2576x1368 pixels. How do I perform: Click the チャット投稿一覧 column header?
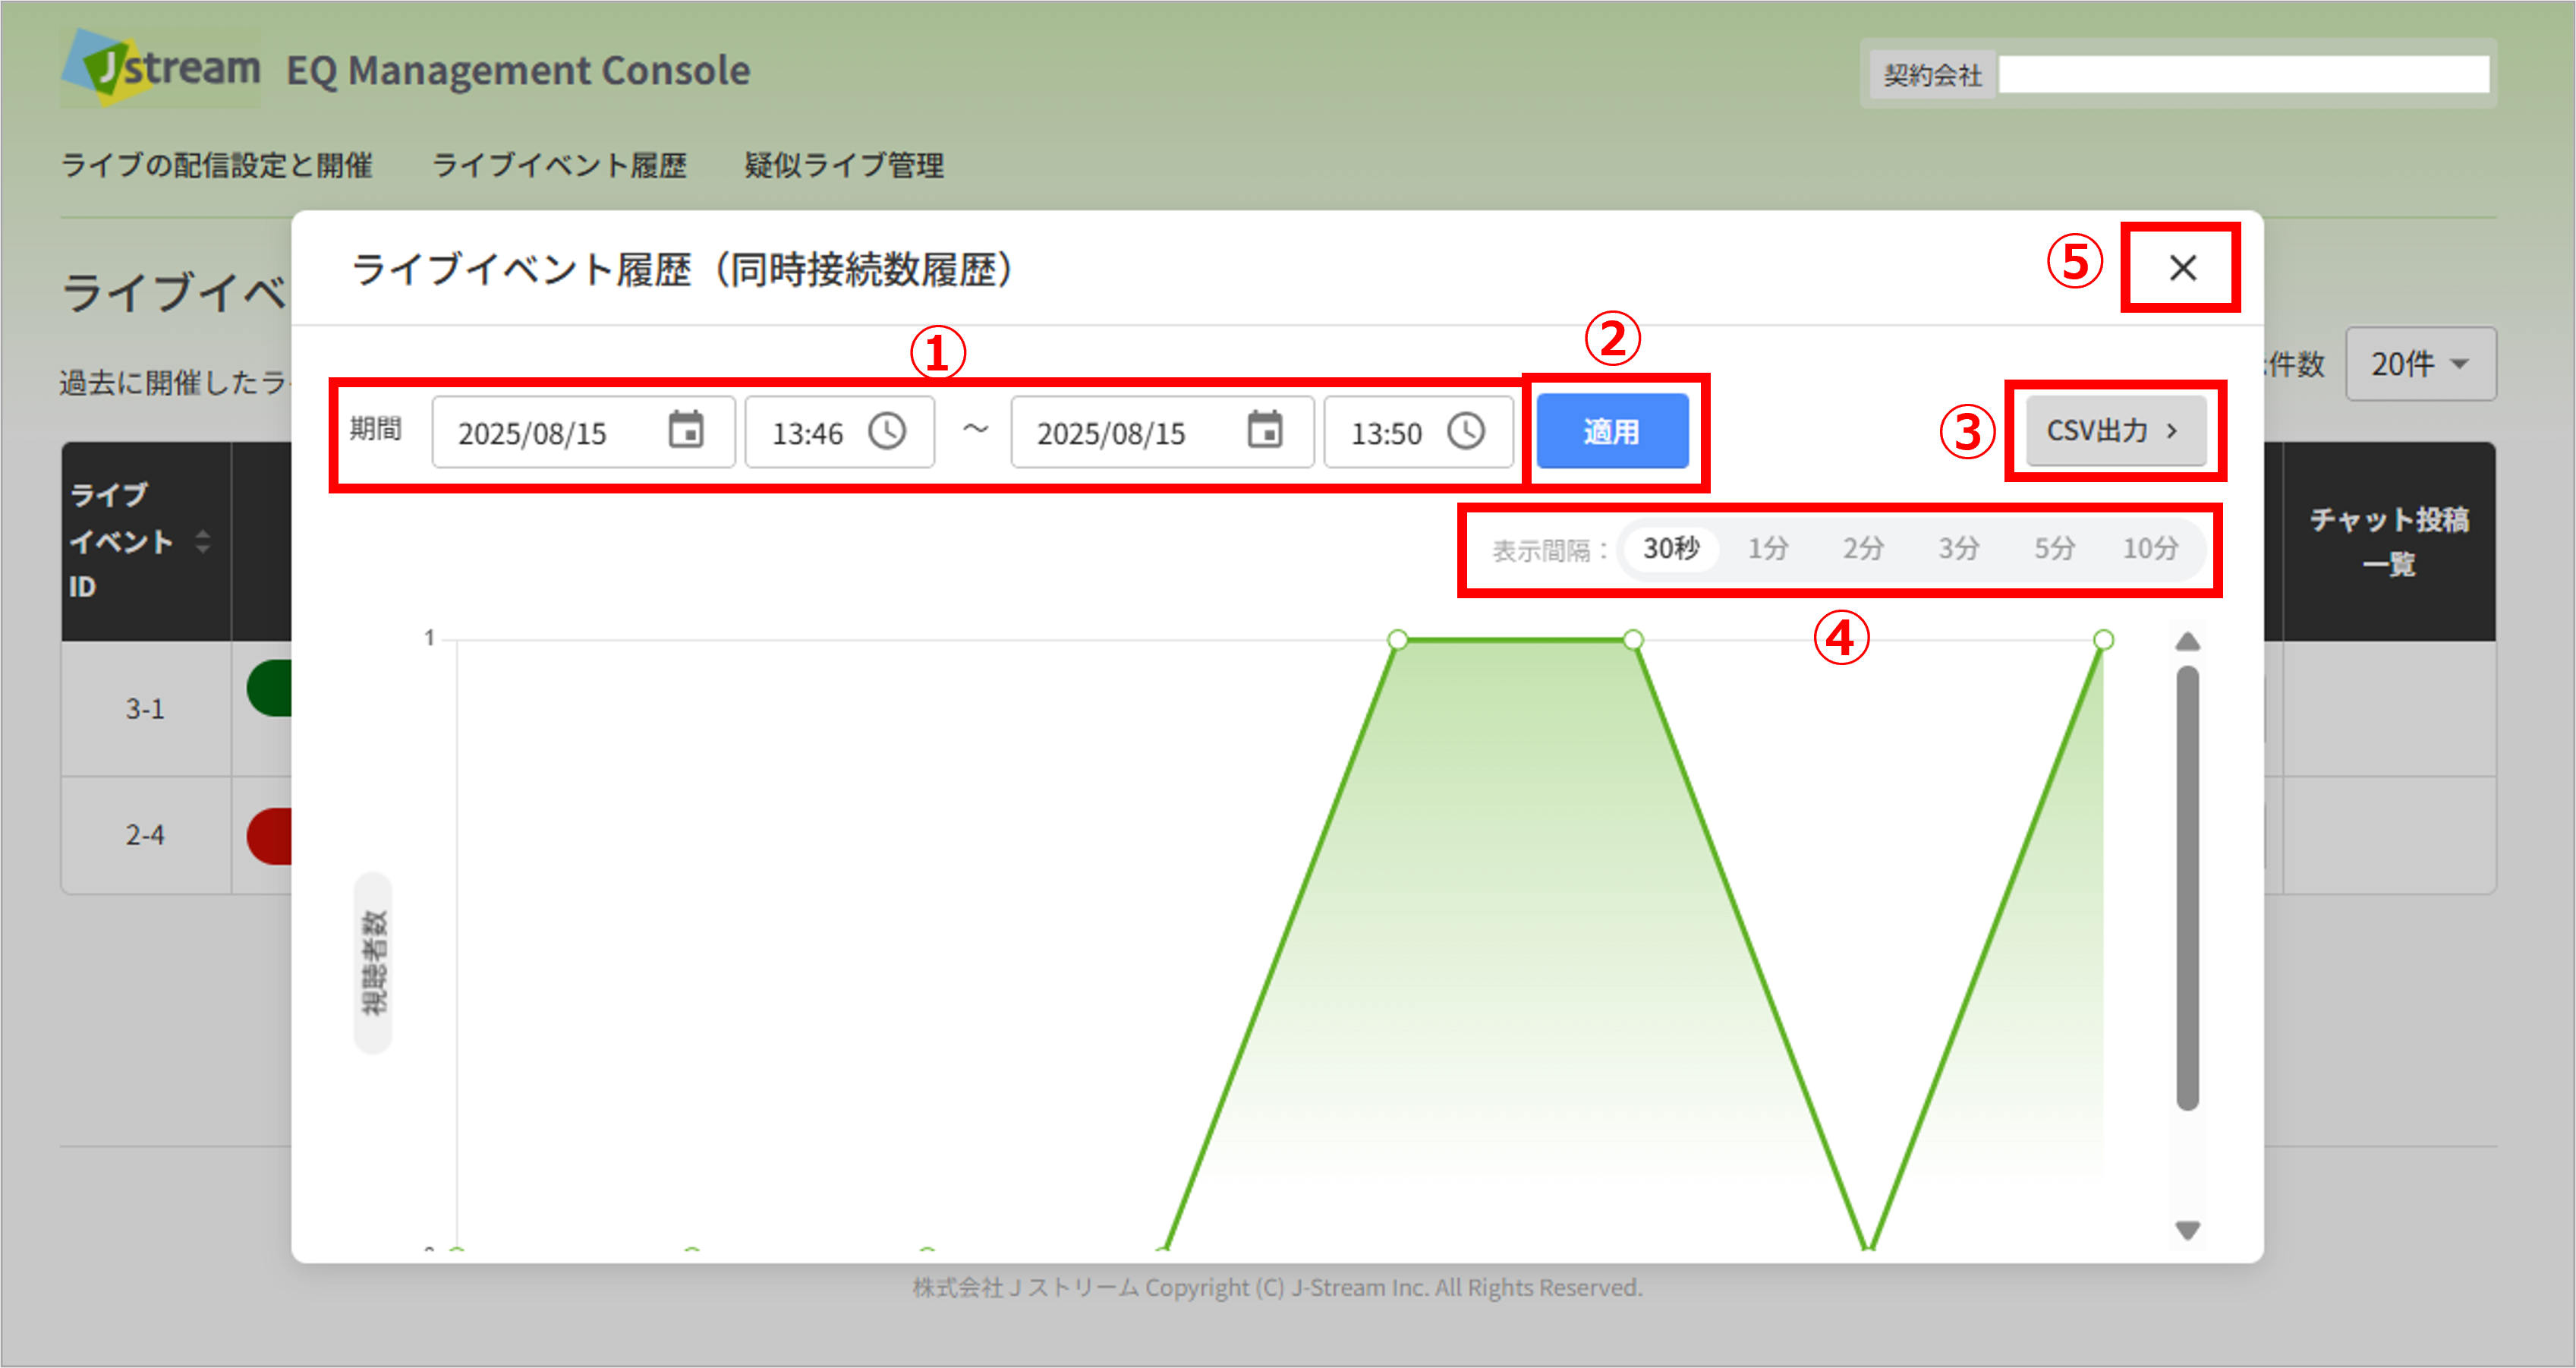[2389, 541]
